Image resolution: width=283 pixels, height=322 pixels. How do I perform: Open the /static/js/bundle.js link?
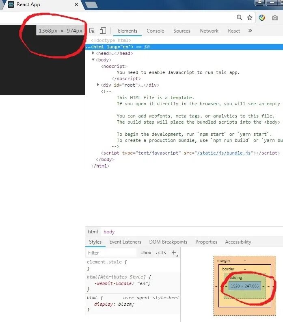(224, 153)
